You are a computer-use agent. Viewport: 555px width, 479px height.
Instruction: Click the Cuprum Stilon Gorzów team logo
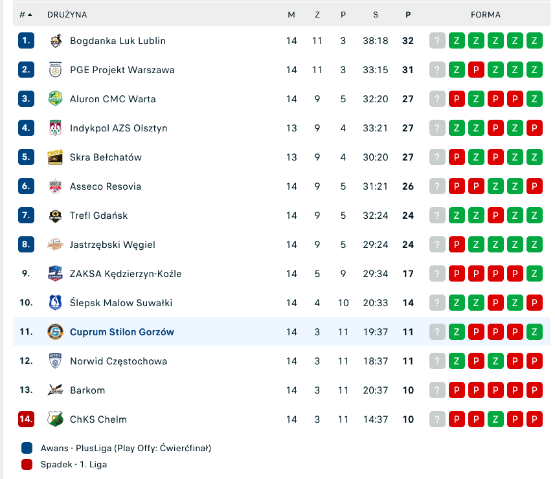[x=56, y=332]
